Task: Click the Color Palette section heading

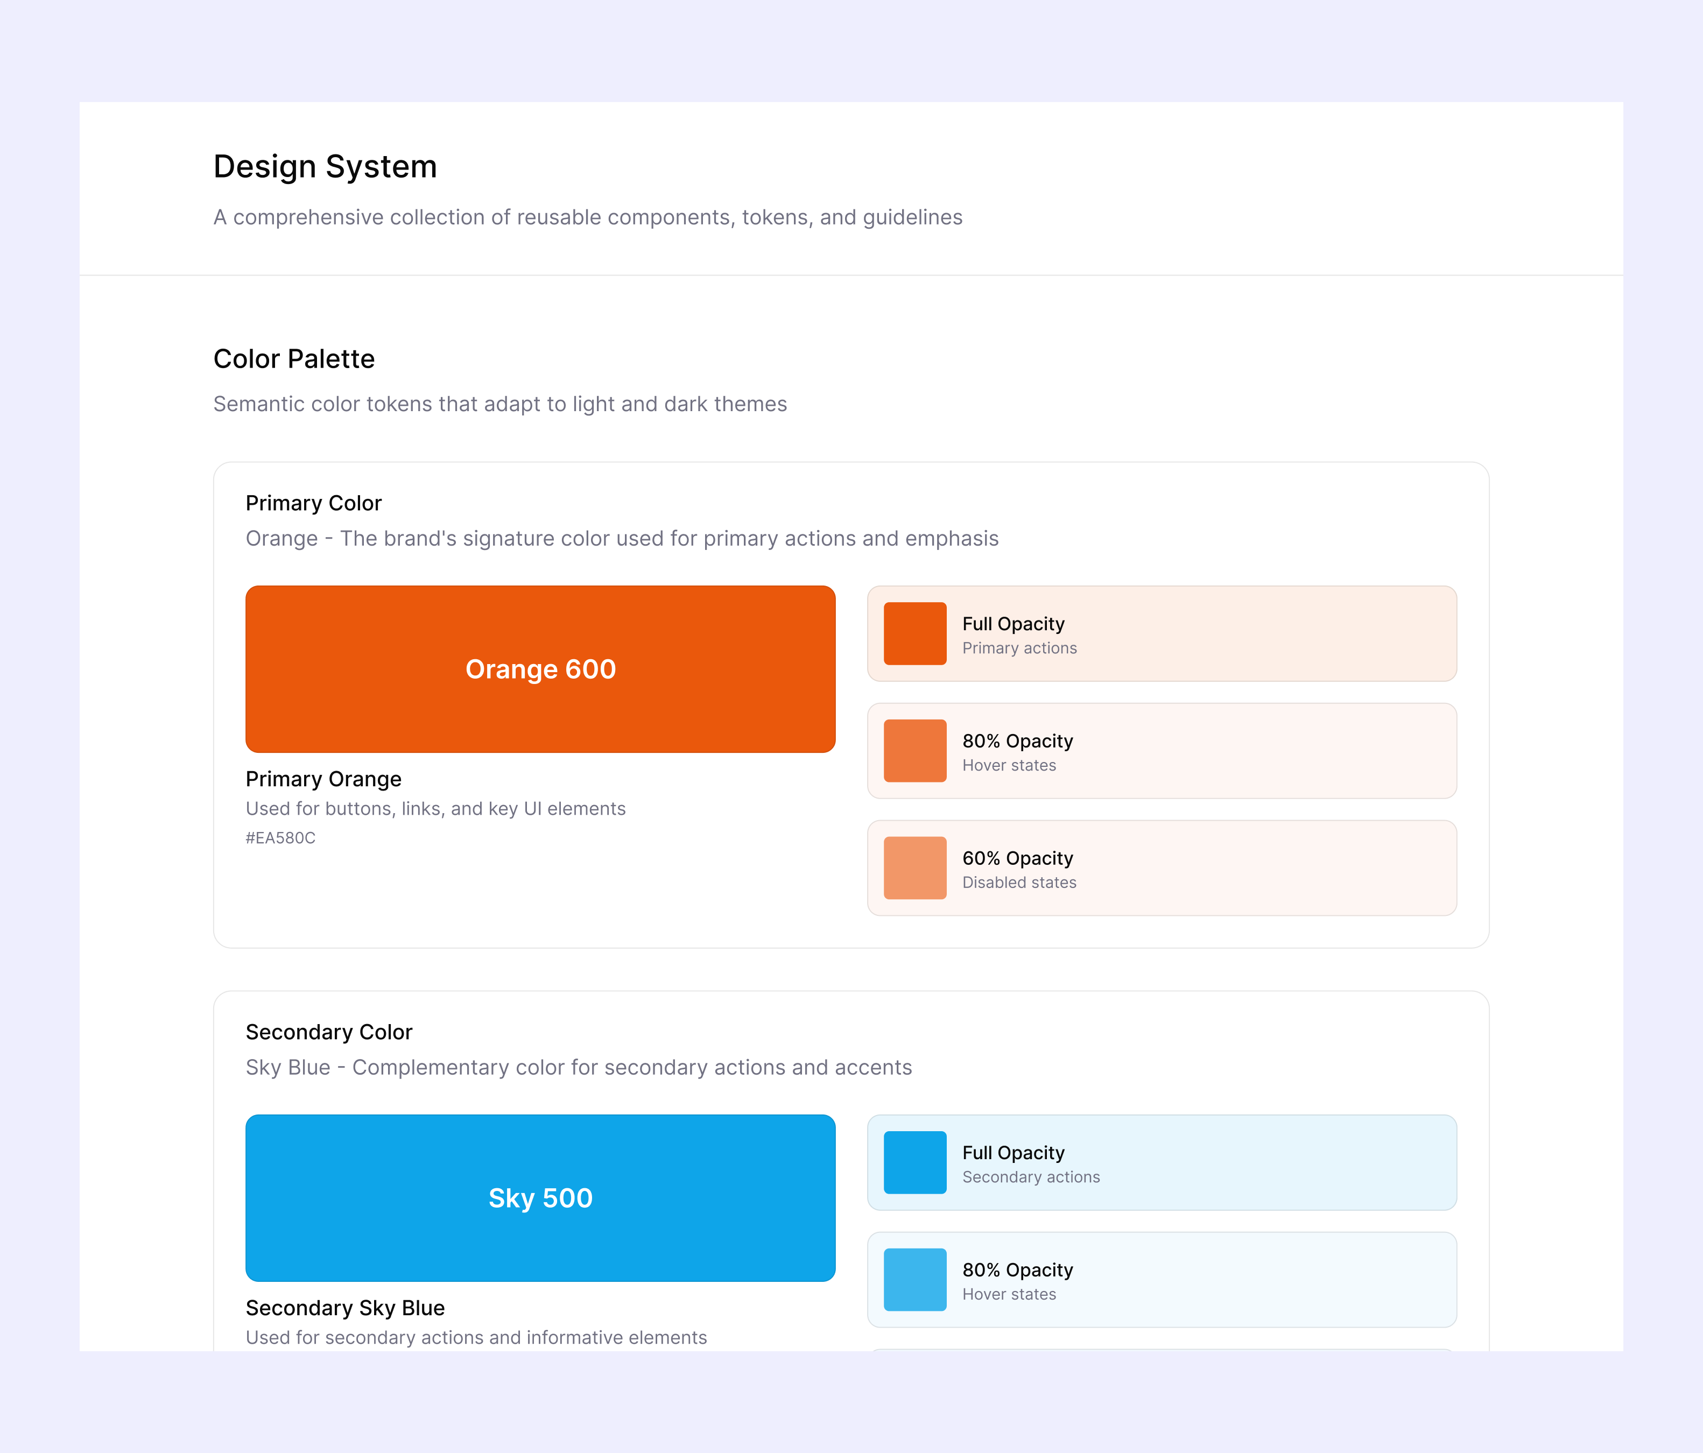Action: tap(293, 359)
